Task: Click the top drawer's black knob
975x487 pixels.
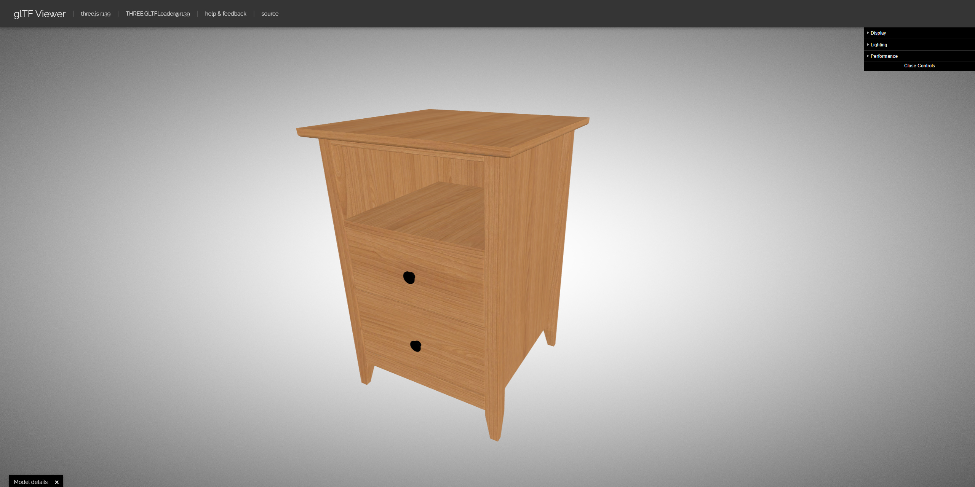Action: (x=409, y=277)
